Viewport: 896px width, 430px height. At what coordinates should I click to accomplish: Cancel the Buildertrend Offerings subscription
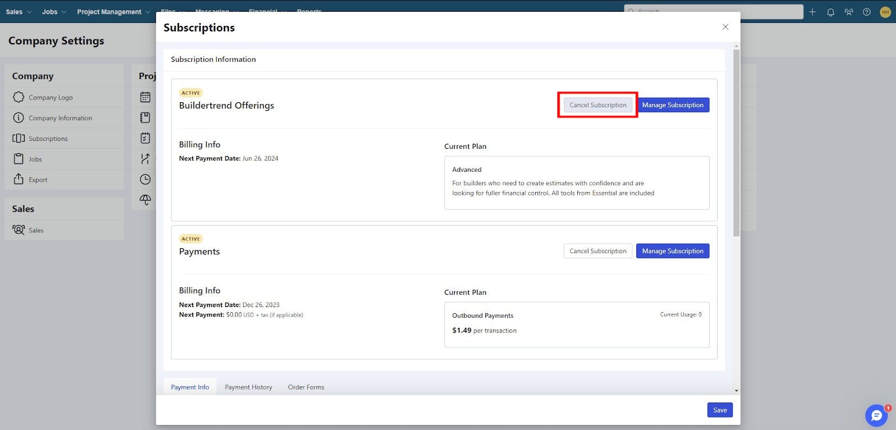point(598,105)
